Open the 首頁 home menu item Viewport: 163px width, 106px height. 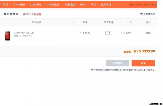coord(5,5)
